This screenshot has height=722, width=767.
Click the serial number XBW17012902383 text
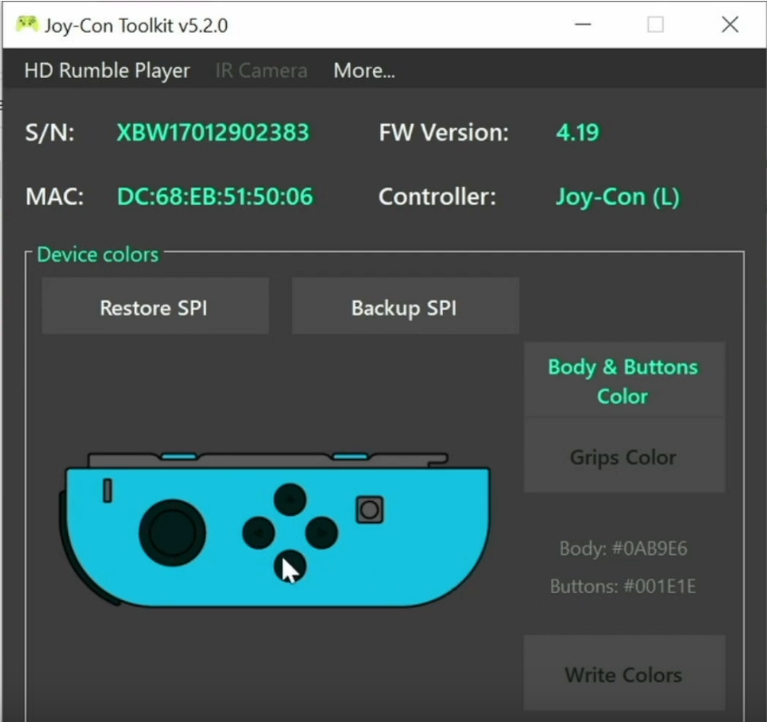click(x=212, y=132)
